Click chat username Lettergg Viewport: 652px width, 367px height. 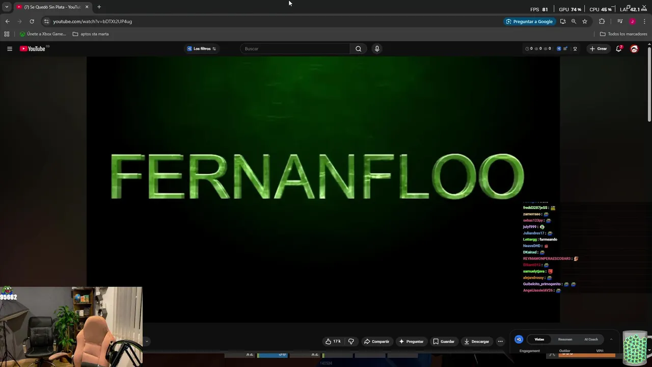pos(530,240)
